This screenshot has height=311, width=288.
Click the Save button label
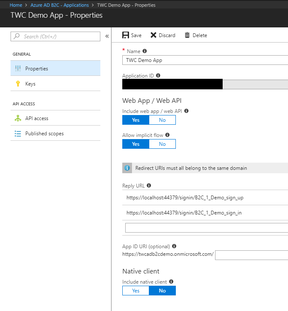pyautogui.click(x=136, y=35)
